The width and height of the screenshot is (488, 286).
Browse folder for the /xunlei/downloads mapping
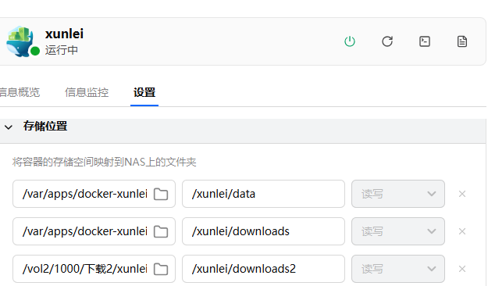[x=161, y=231]
